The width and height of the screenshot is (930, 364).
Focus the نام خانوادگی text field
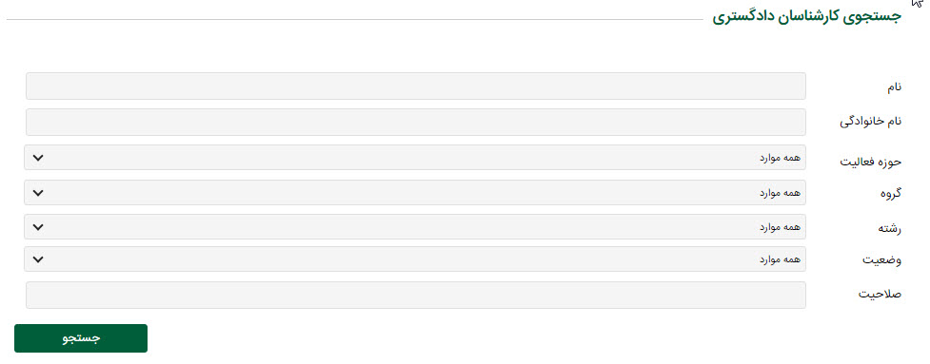(416, 122)
